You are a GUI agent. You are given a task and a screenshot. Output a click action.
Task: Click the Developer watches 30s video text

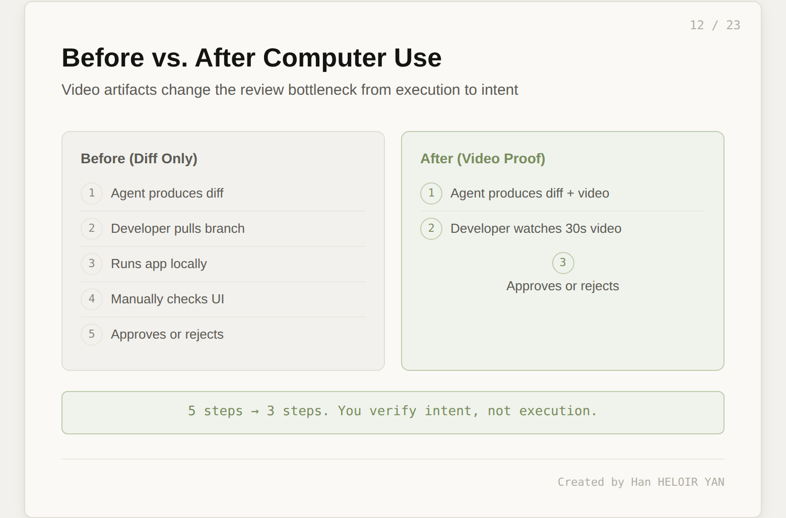tap(536, 229)
